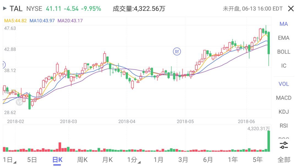This screenshot has width=297, height=167.
Task: Tap the 未开盘, 06-13 16:00 EDT status
Action: [253, 9]
